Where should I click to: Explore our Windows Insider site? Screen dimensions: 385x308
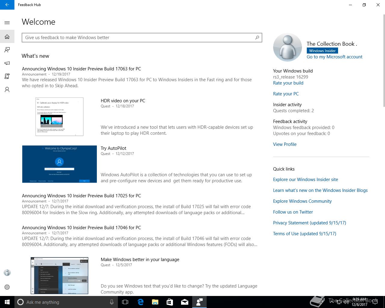(x=306, y=180)
